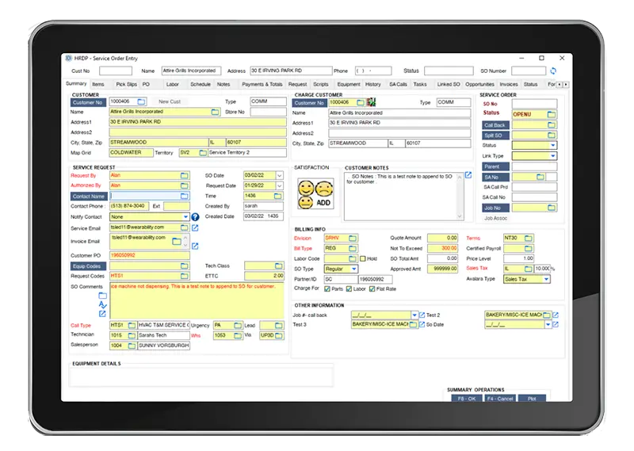
Task: Click the Equip Codes button
Action: click(x=88, y=266)
